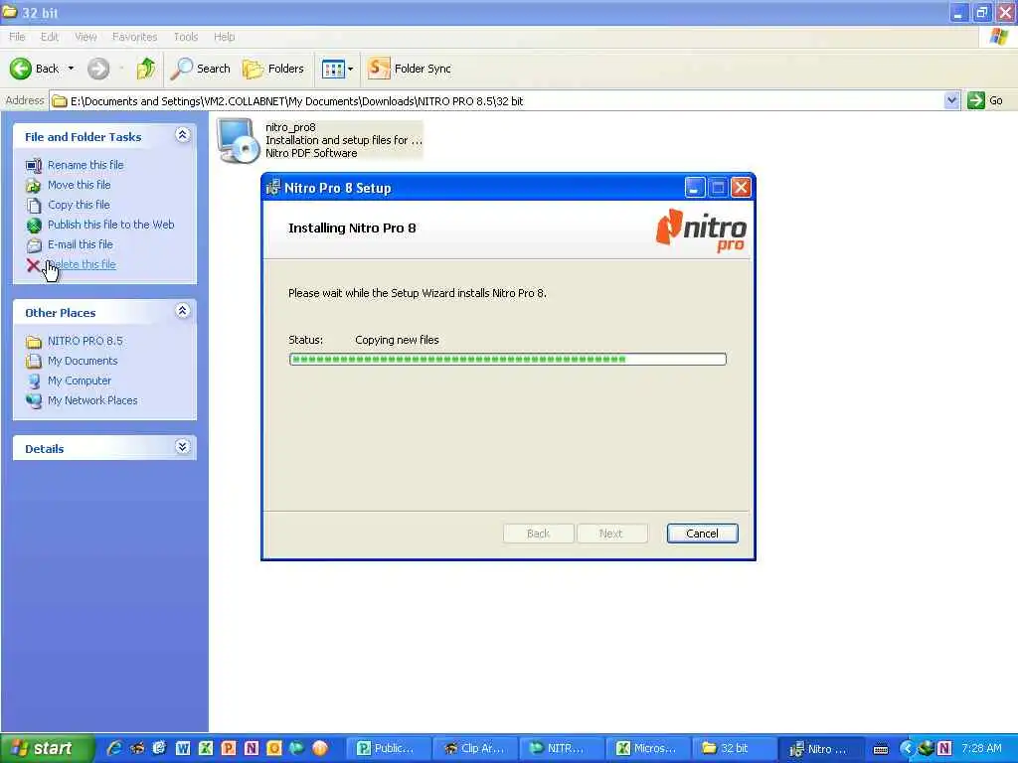Click inside the Address bar path field
1018x763 pixels.
click(x=497, y=101)
